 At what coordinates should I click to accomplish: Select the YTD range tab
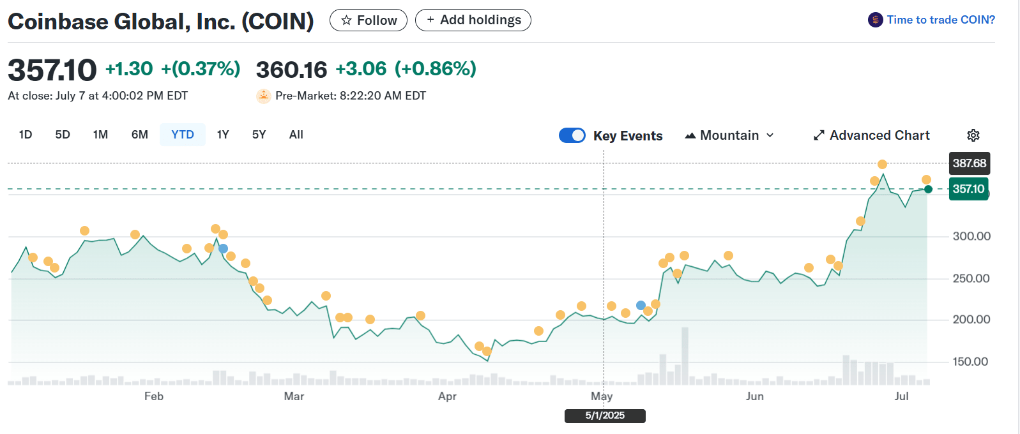coord(183,135)
